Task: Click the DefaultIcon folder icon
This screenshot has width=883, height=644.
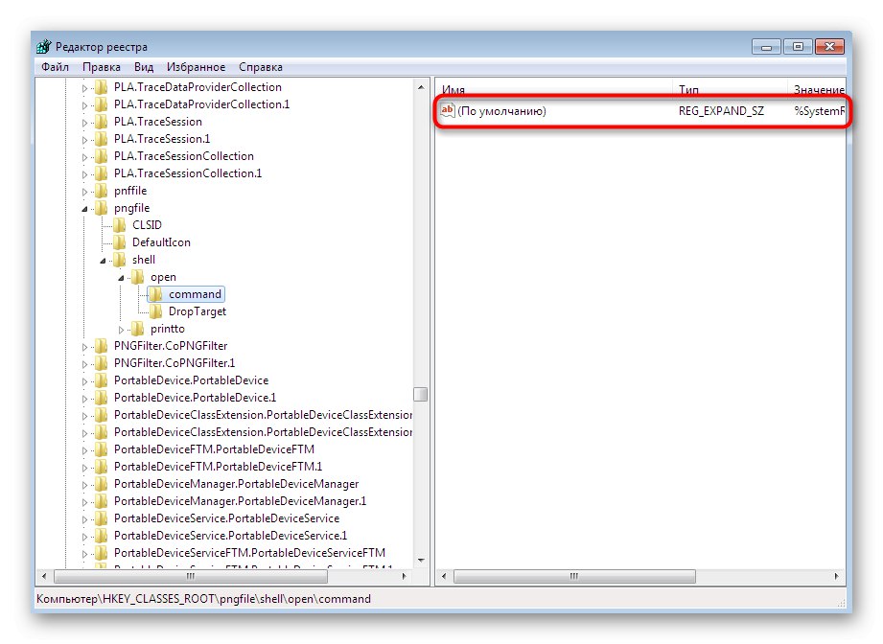Action: click(x=120, y=242)
